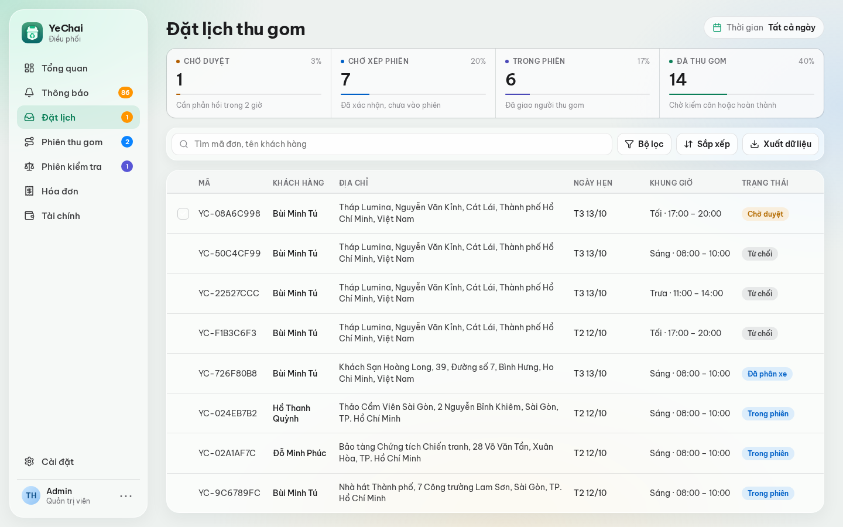
Task: Select the Đặt lịch inbox icon
Action: (x=29, y=117)
